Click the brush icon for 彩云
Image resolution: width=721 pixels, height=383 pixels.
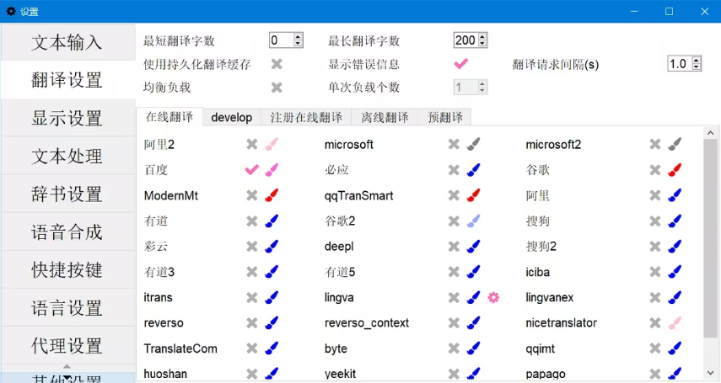click(x=272, y=247)
